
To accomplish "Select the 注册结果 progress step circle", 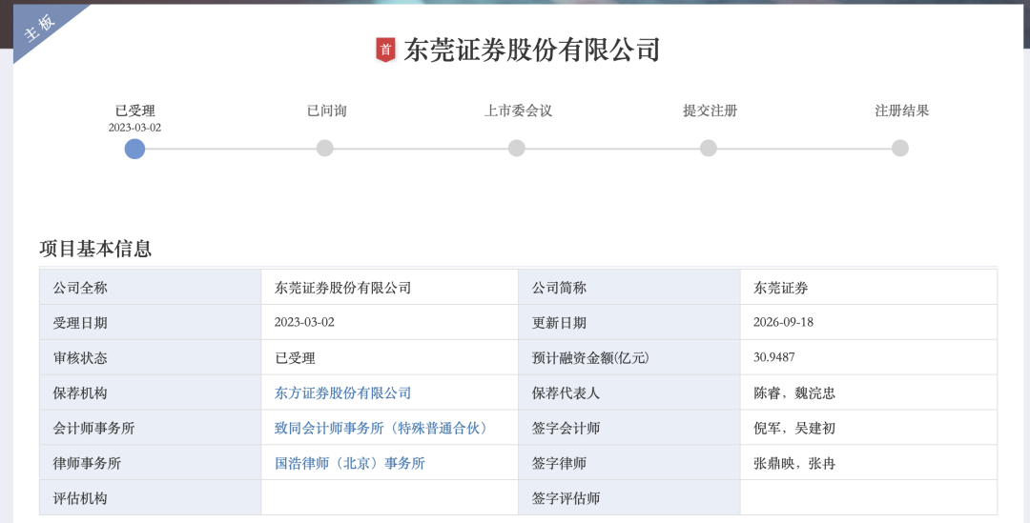I will click(900, 149).
